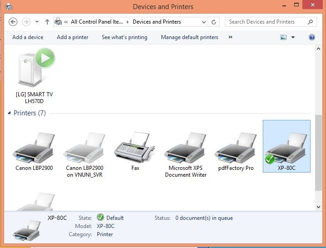Select the XP-80C default printer
The width and height of the screenshot is (326, 248).
[286, 146]
